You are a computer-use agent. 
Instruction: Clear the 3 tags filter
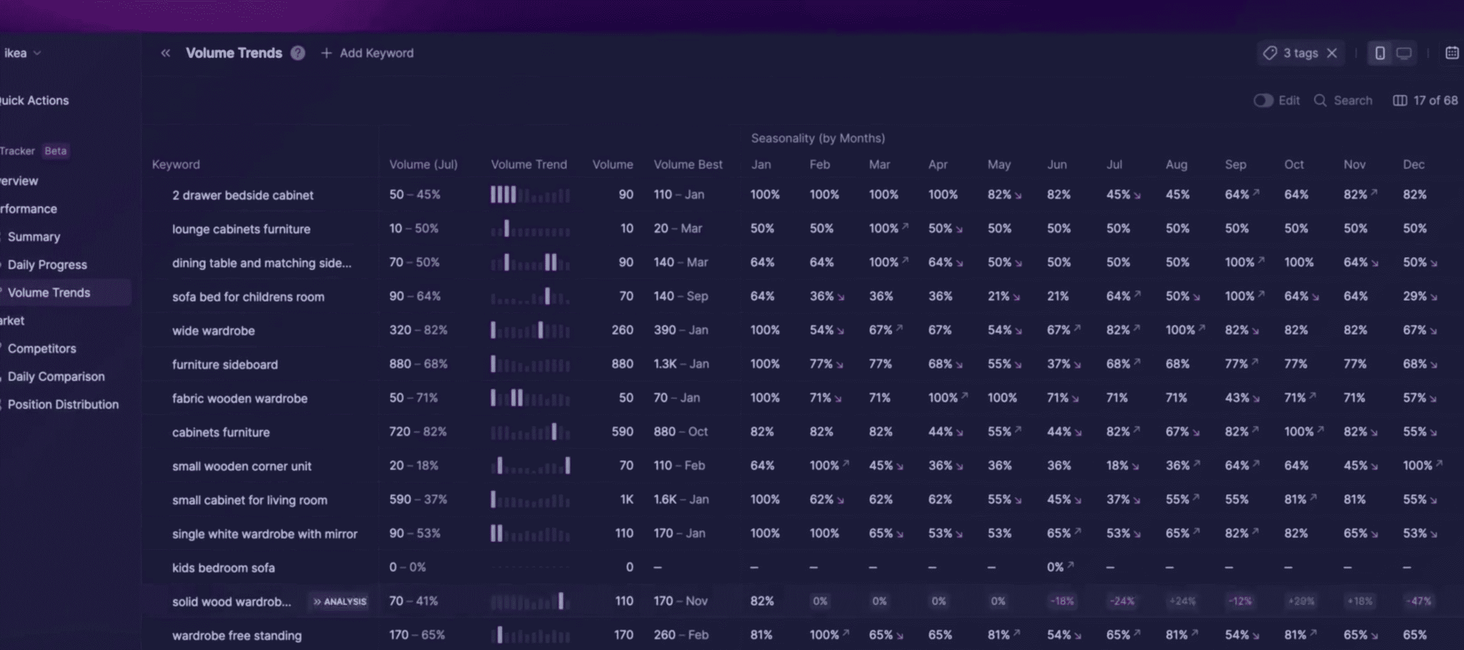(1331, 53)
